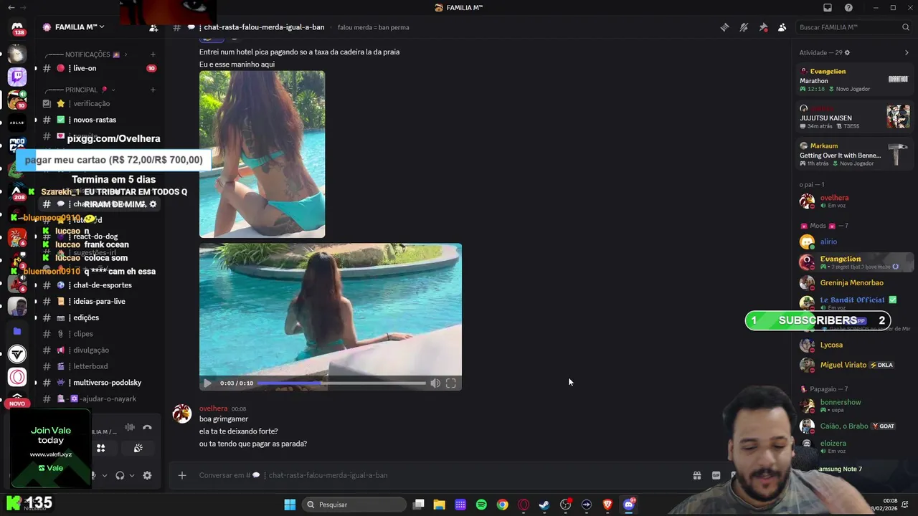Open ovelhera's avatar beside the message

click(182, 414)
